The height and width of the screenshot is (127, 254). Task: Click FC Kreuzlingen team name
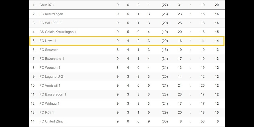tap(51, 14)
